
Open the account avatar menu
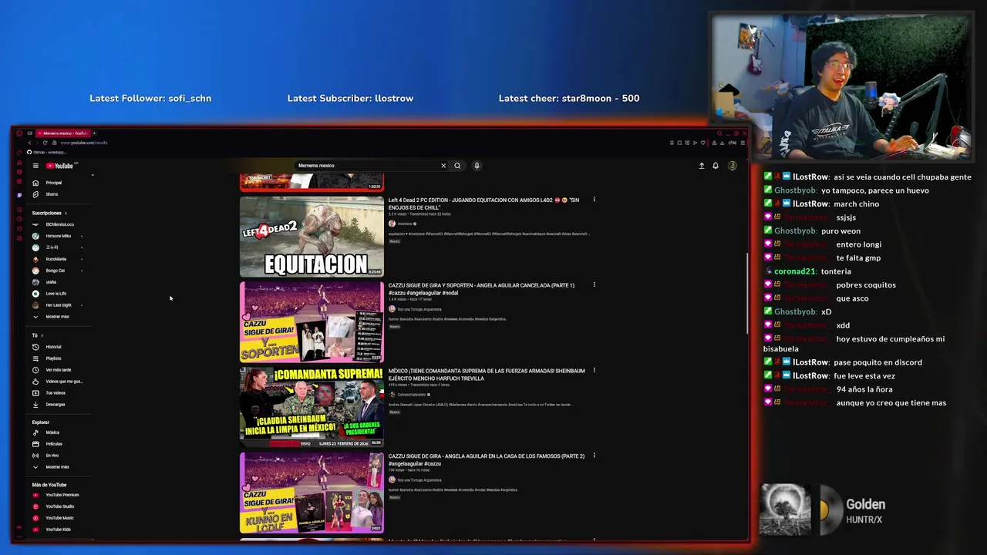(x=733, y=166)
